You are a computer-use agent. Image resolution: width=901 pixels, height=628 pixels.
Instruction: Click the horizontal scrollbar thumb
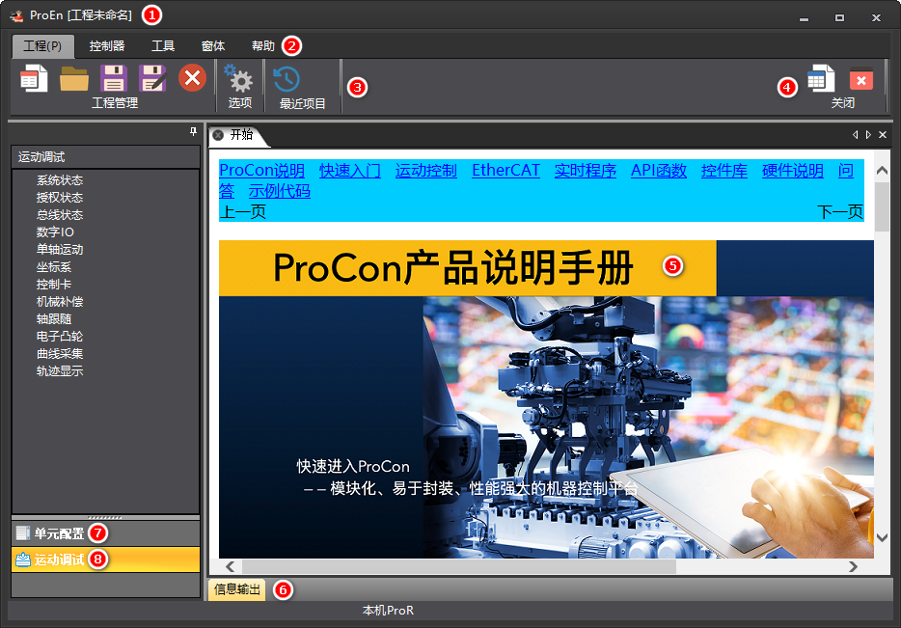click(458, 566)
